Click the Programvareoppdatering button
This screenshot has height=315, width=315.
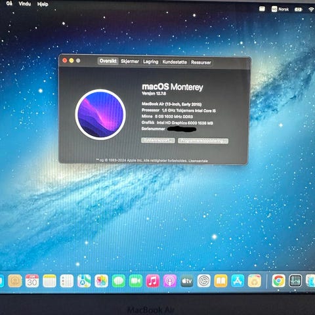[203, 140]
